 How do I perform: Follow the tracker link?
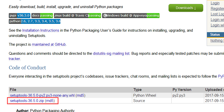[x=14, y=59]
